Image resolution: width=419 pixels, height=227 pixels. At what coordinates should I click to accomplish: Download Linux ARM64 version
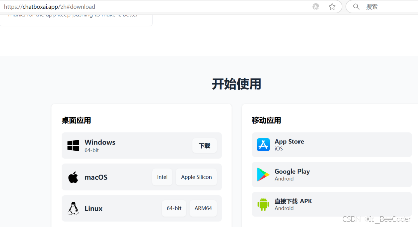click(x=203, y=208)
